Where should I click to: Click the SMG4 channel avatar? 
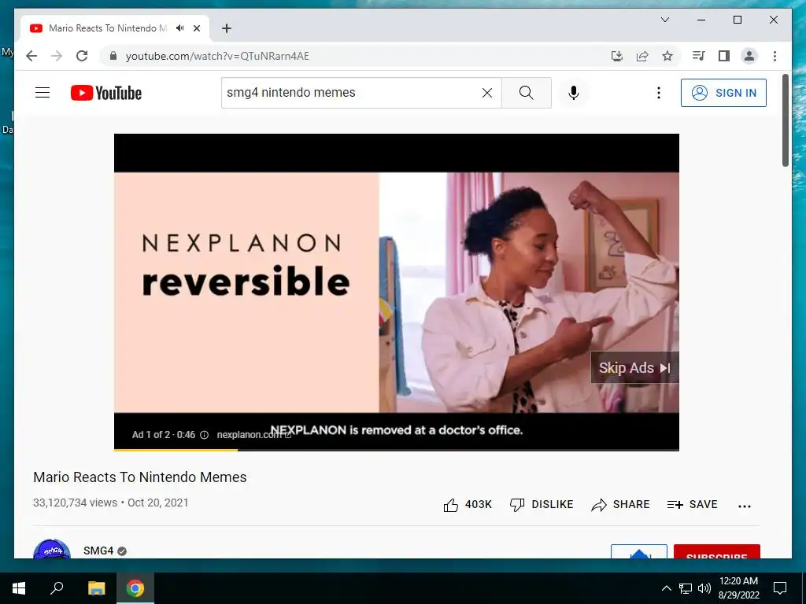[51, 549]
